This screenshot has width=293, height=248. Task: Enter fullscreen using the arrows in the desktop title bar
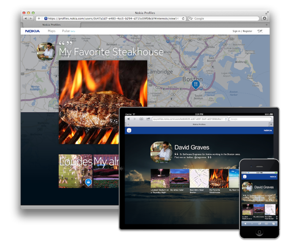coord(267,13)
